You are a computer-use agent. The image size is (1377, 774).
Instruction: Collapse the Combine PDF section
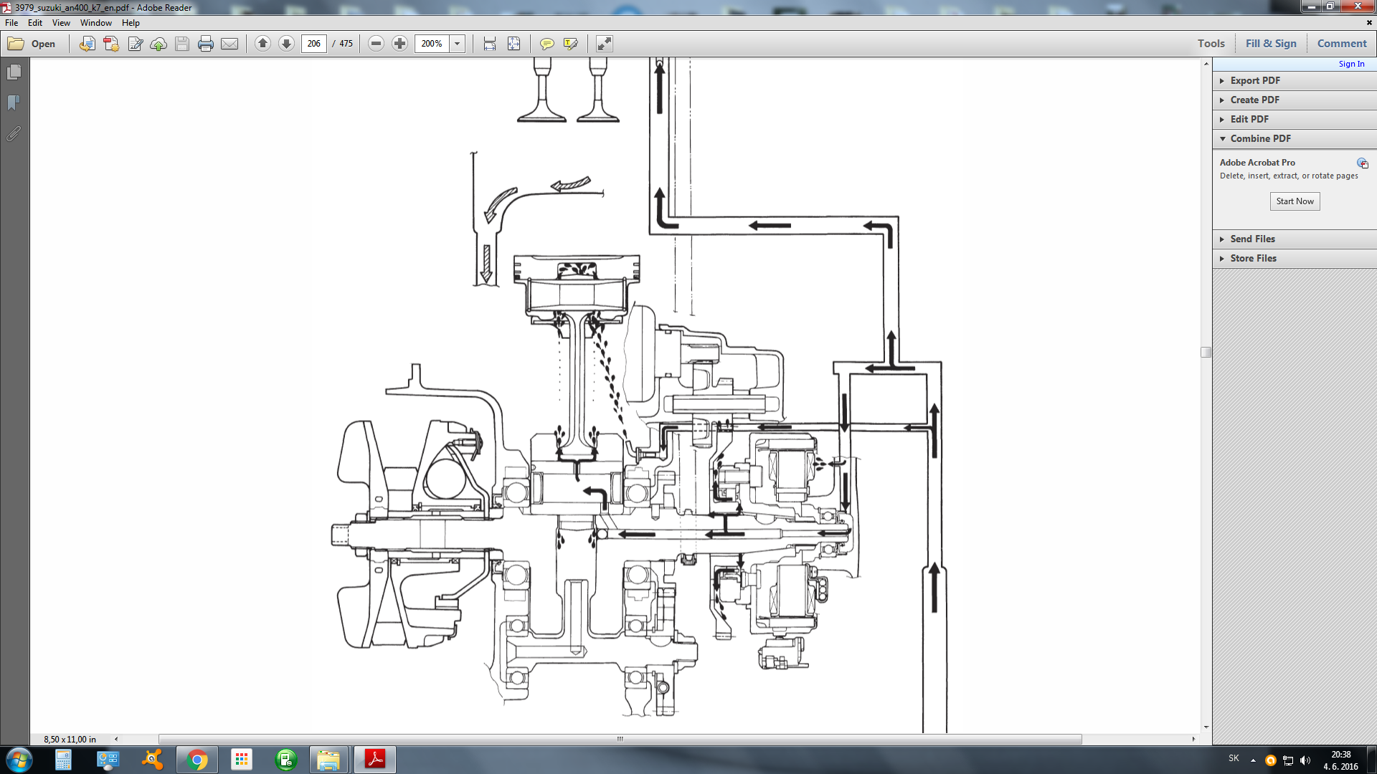[x=1260, y=138]
